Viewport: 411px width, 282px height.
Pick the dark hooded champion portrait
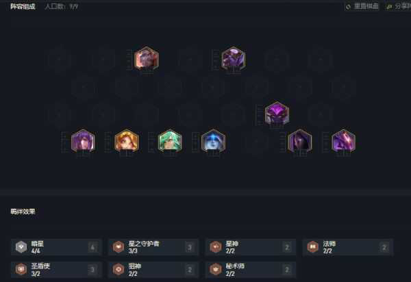[x=300, y=141]
